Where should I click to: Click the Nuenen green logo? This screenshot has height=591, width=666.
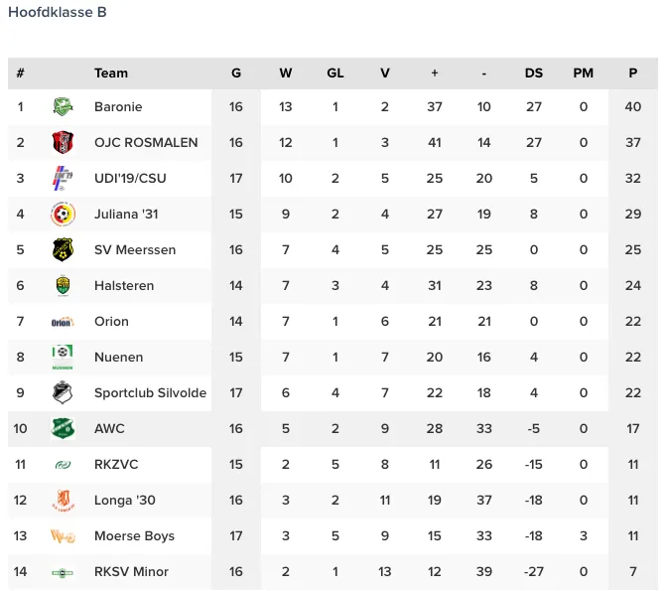click(63, 358)
